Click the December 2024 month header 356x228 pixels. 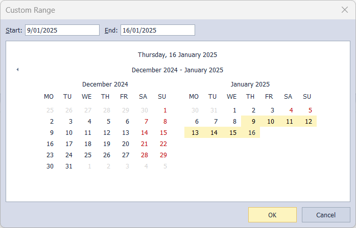(x=105, y=84)
